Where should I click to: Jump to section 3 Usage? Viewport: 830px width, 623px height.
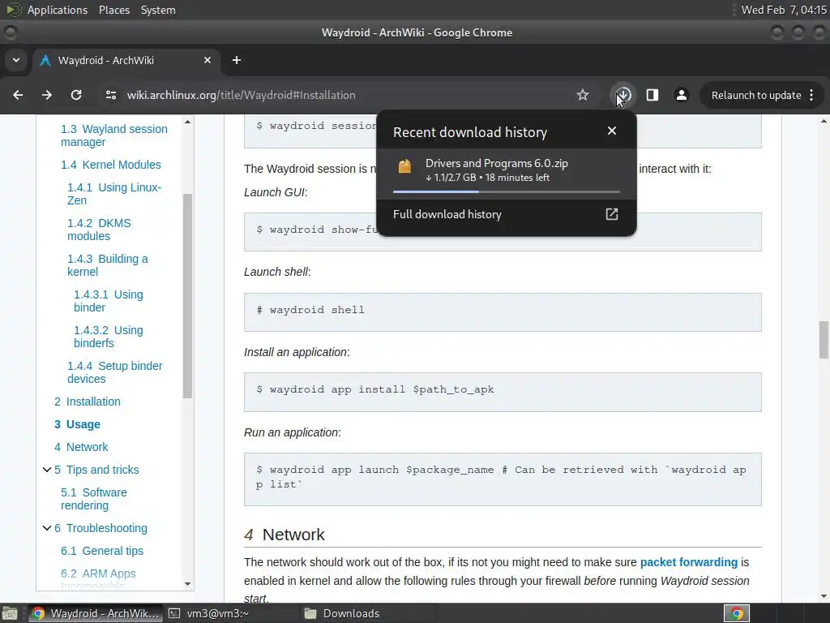77,424
